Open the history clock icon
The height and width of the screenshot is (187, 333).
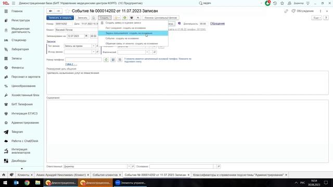point(275,3)
